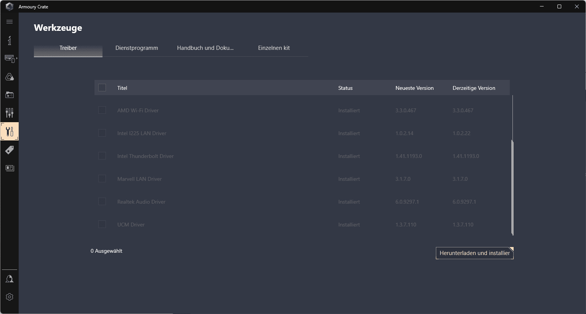Screen dimensions: 586x314
Task: Click the current version 1.0.2.22 value
Action: point(461,133)
